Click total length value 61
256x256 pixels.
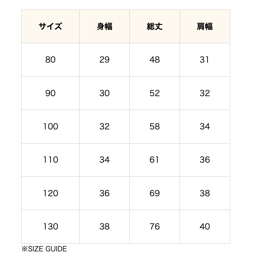tap(155, 160)
